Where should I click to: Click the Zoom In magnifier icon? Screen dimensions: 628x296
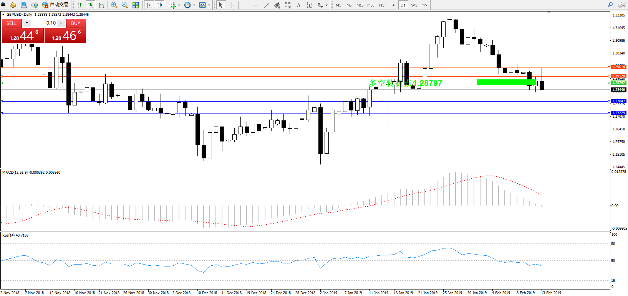click(114, 5)
